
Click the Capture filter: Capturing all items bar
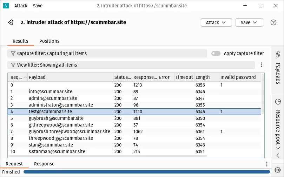tap(107, 54)
